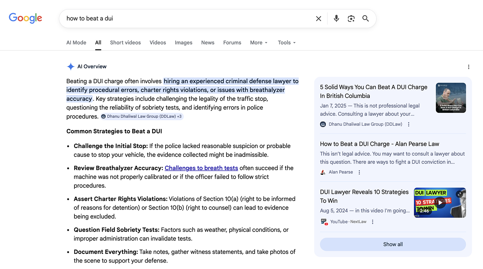Screen dimensions: 483x269
Task: Click the AI Overview sparkle icon
Action: pos(71,67)
